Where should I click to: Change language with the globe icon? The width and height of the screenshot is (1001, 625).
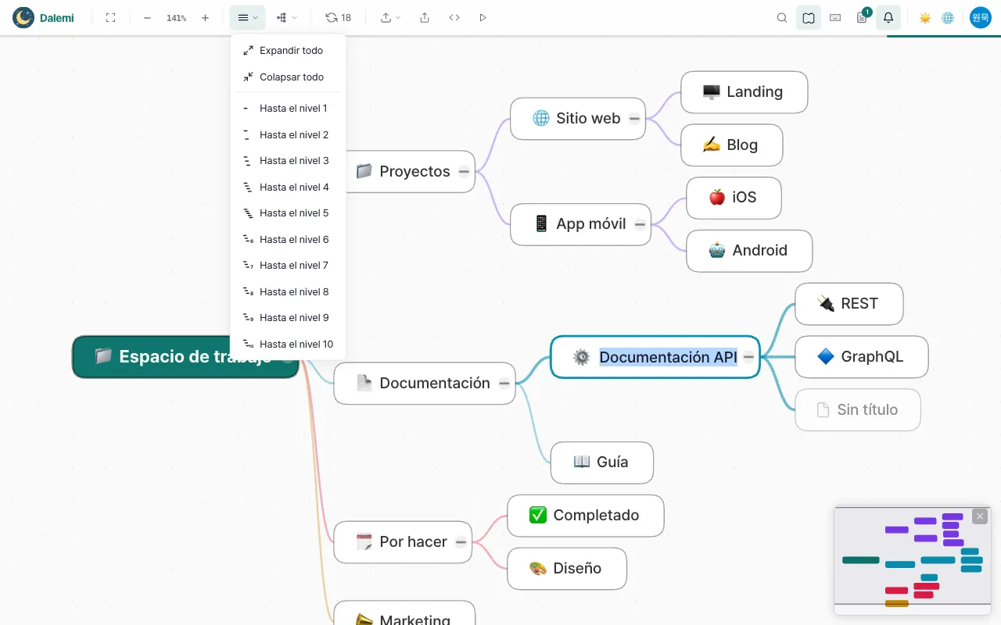948,17
